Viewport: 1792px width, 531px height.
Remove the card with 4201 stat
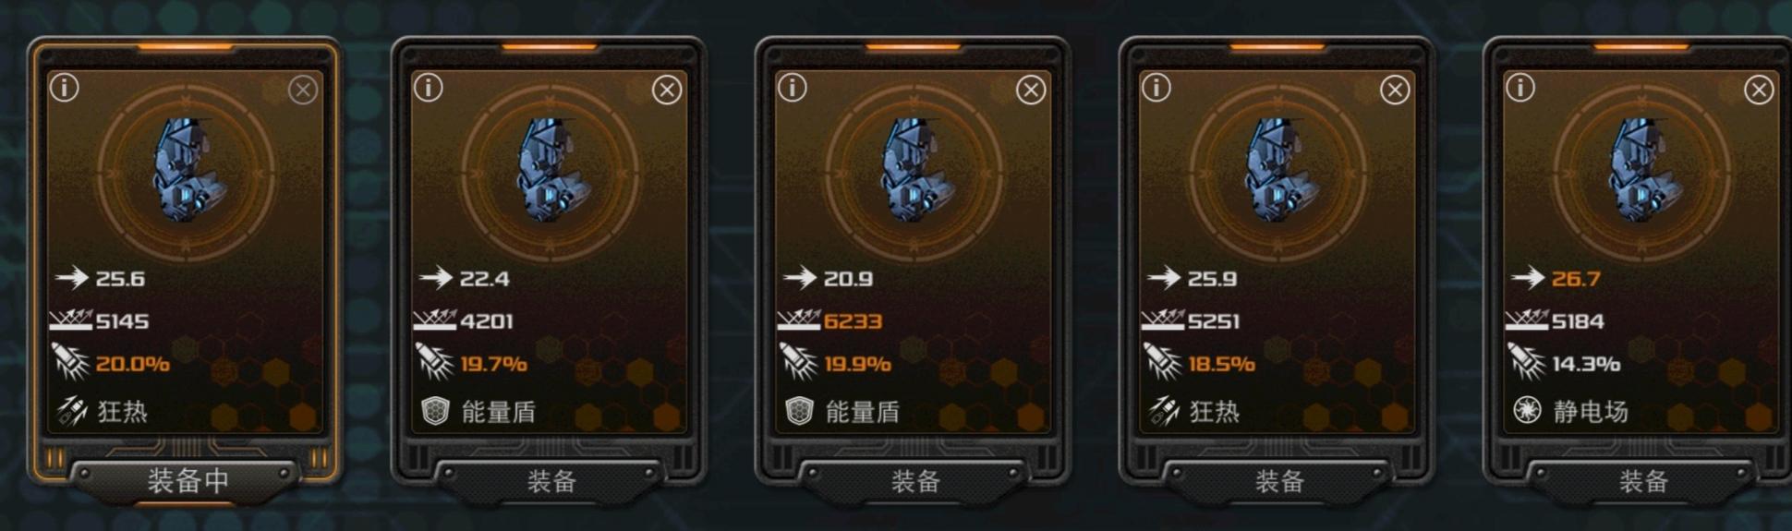(x=667, y=90)
